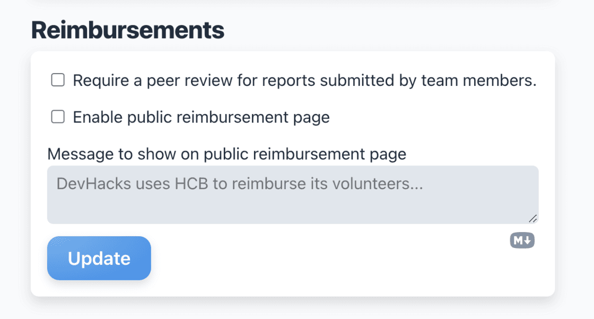Image resolution: width=594 pixels, height=319 pixels.
Task: Click the "DevHacks uses HCB" placeholder text
Action: [239, 184]
